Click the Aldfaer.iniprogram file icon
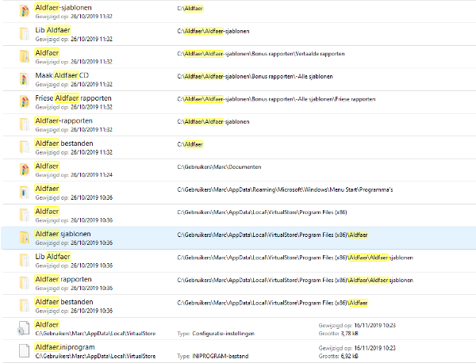476x363 pixels. (x=24, y=350)
